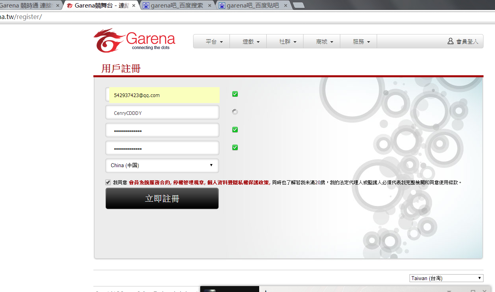Open the 停權管理規章 link

tap(189, 183)
